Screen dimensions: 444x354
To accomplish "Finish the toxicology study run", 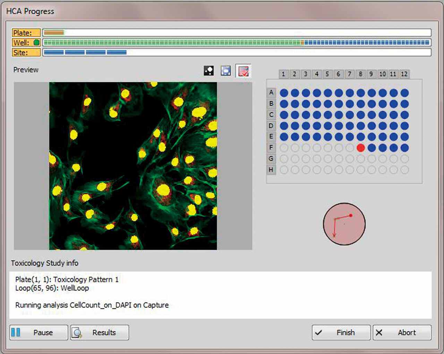I will click(x=341, y=332).
